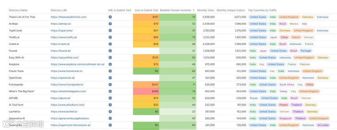
Task: Follow the https://opentools.ai/ directory link
Action: 63,78
